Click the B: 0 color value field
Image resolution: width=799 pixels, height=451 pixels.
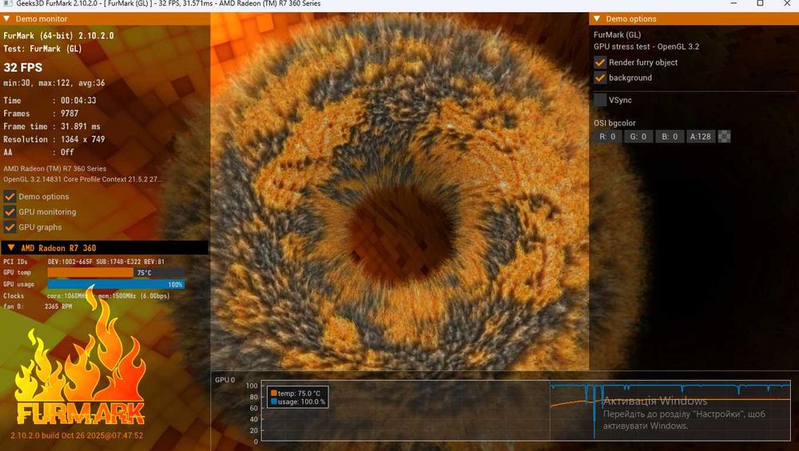click(x=670, y=137)
